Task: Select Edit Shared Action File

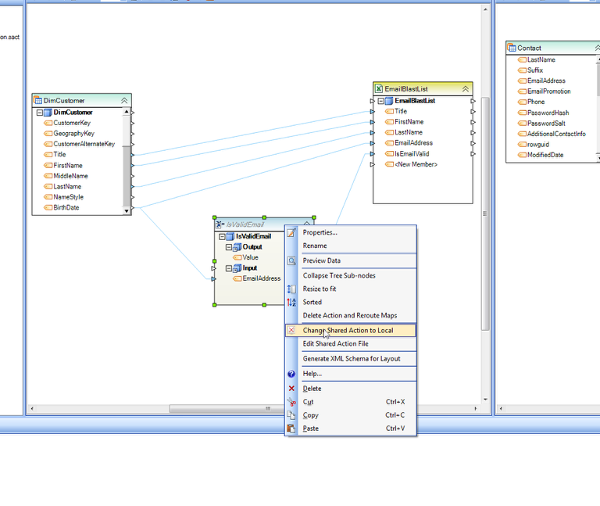Action: [335, 344]
